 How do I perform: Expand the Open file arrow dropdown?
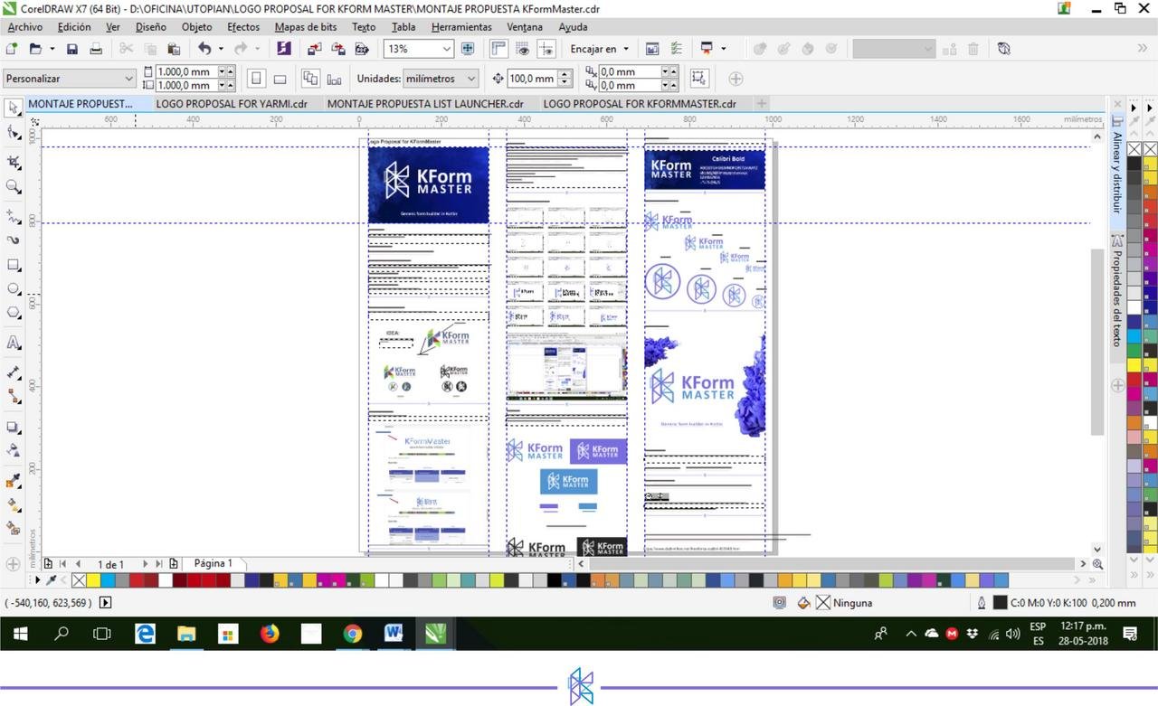(x=52, y=49)
